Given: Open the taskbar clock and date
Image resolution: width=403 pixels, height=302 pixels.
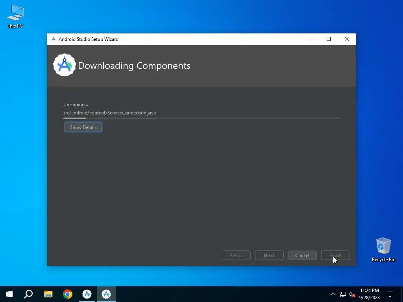Looking at the screenshot, I should click(369, 294).
